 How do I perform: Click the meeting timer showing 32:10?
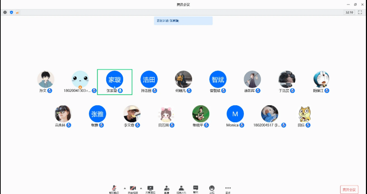[349, 12]
